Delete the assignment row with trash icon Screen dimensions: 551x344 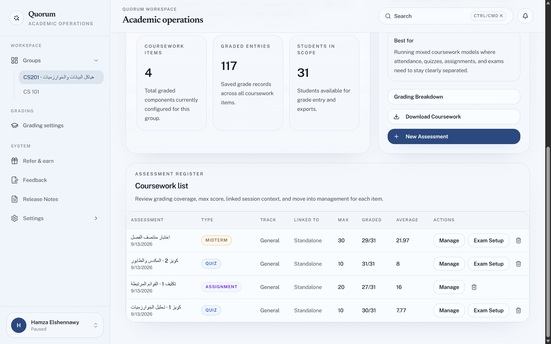[x=474, y=287]
